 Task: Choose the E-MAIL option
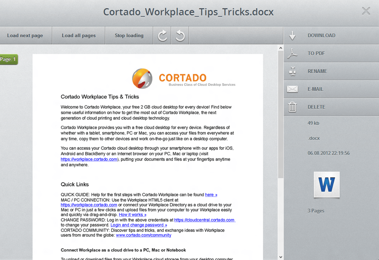pos(315,89)
